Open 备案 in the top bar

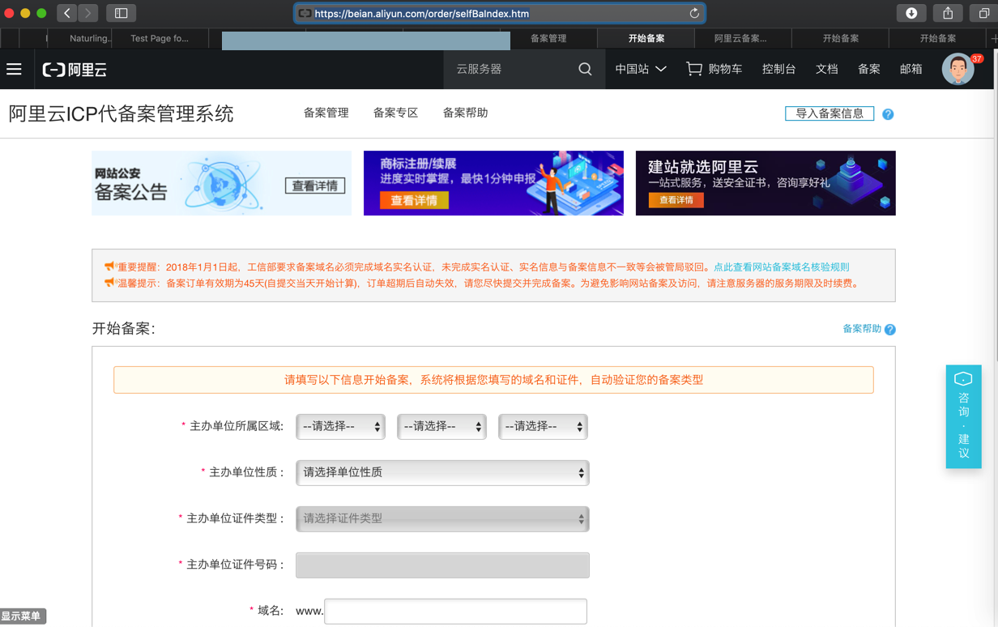click(x=868, y=70)
